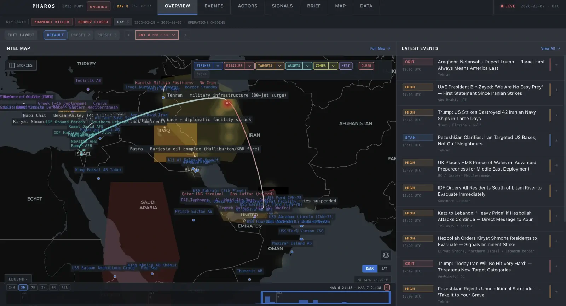Open the STORIES panel
Image resolution: width=566 pixels, height=306 pixels.
[21, 65]
